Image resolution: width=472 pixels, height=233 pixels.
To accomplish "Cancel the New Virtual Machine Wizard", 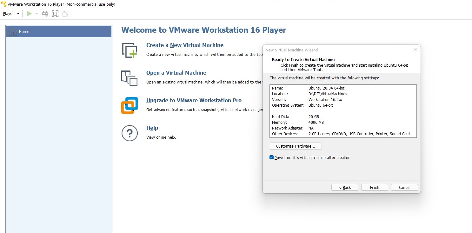I will coord(404,187).
